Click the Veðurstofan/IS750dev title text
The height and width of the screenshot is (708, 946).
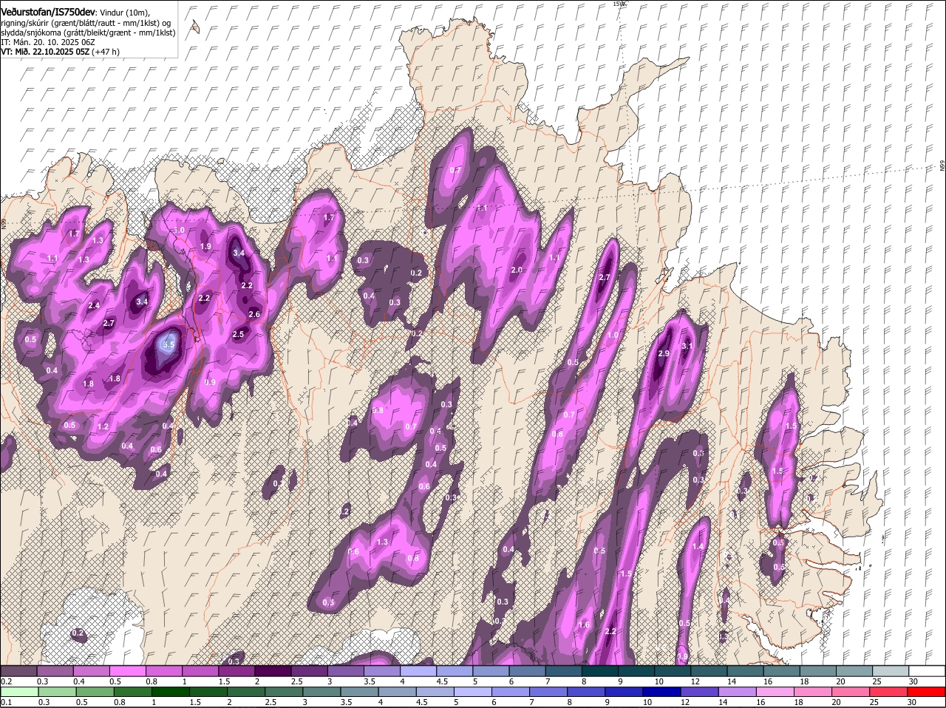tap(48, 12)
